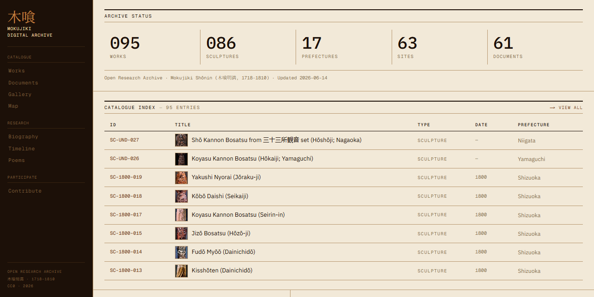Open thumbnail of Yakushi Nyorai entry
The height and width of the screenshot is (297, 594).
point(181,177)
